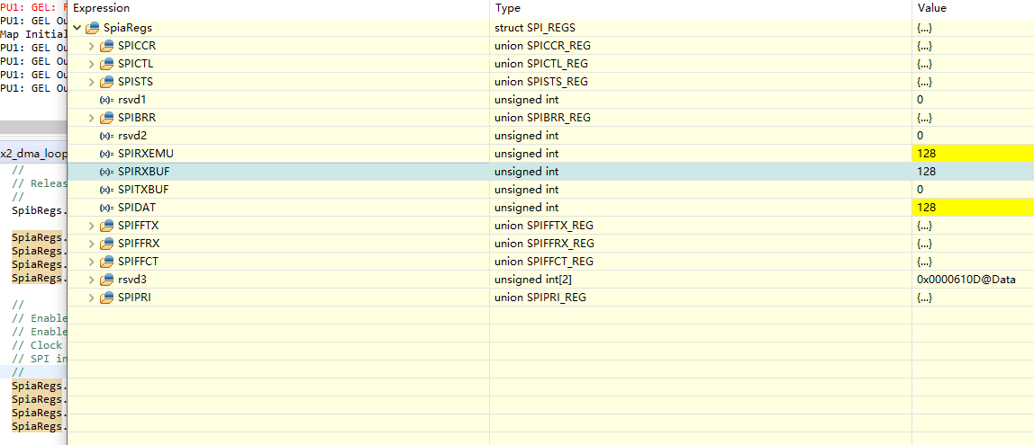This screenshot has width=1034, height=445.
Task: Select the SPIFFCT row label
Action: tap(138, 262)
